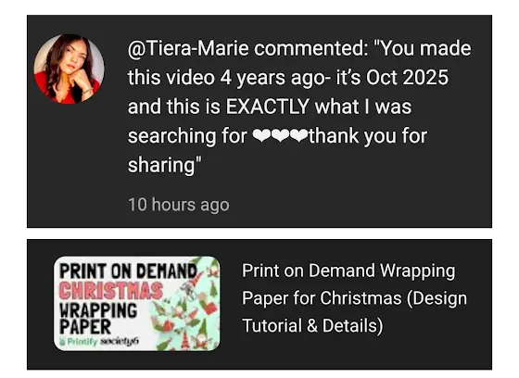Click 'this video 4 years ago' comment line
Viewport: 519px width, 378px height.
coord(226,78)
